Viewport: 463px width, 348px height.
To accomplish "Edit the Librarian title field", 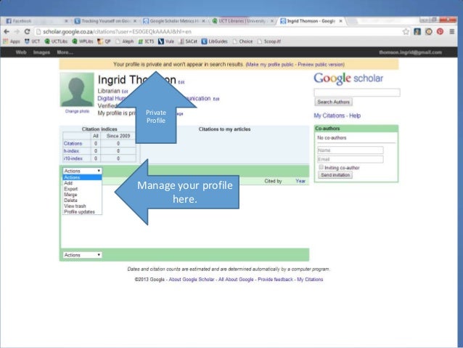I will coord(125,92).
